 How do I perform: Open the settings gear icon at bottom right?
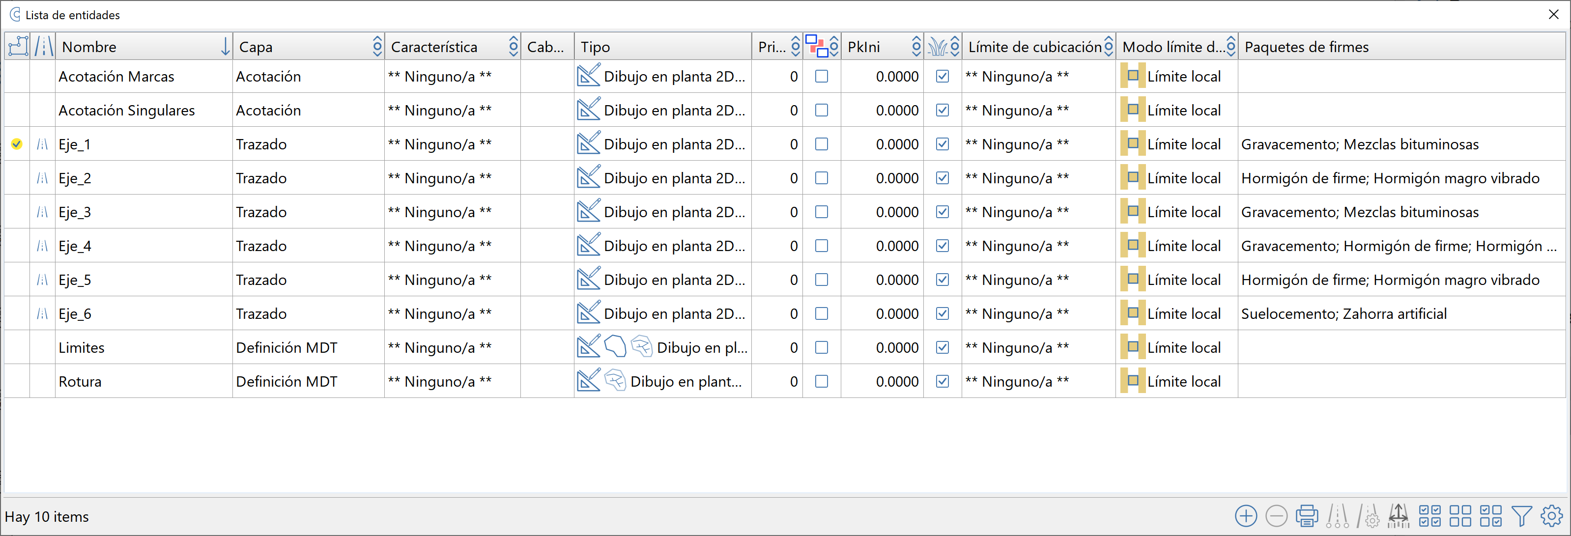(1551, 516)
